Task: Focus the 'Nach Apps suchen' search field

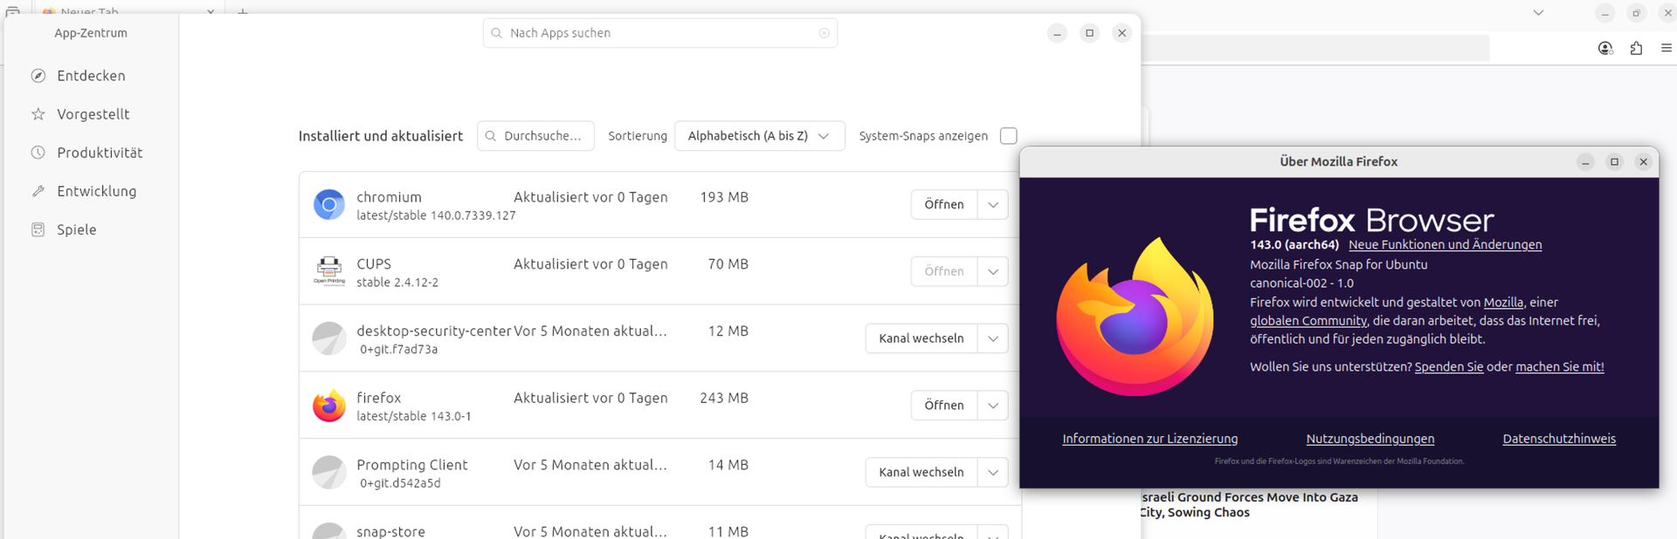Action: (x=659, y=33)
